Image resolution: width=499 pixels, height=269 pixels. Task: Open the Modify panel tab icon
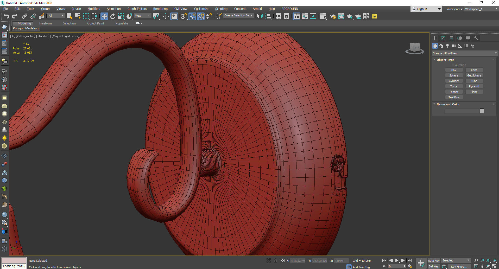(443, 38)
